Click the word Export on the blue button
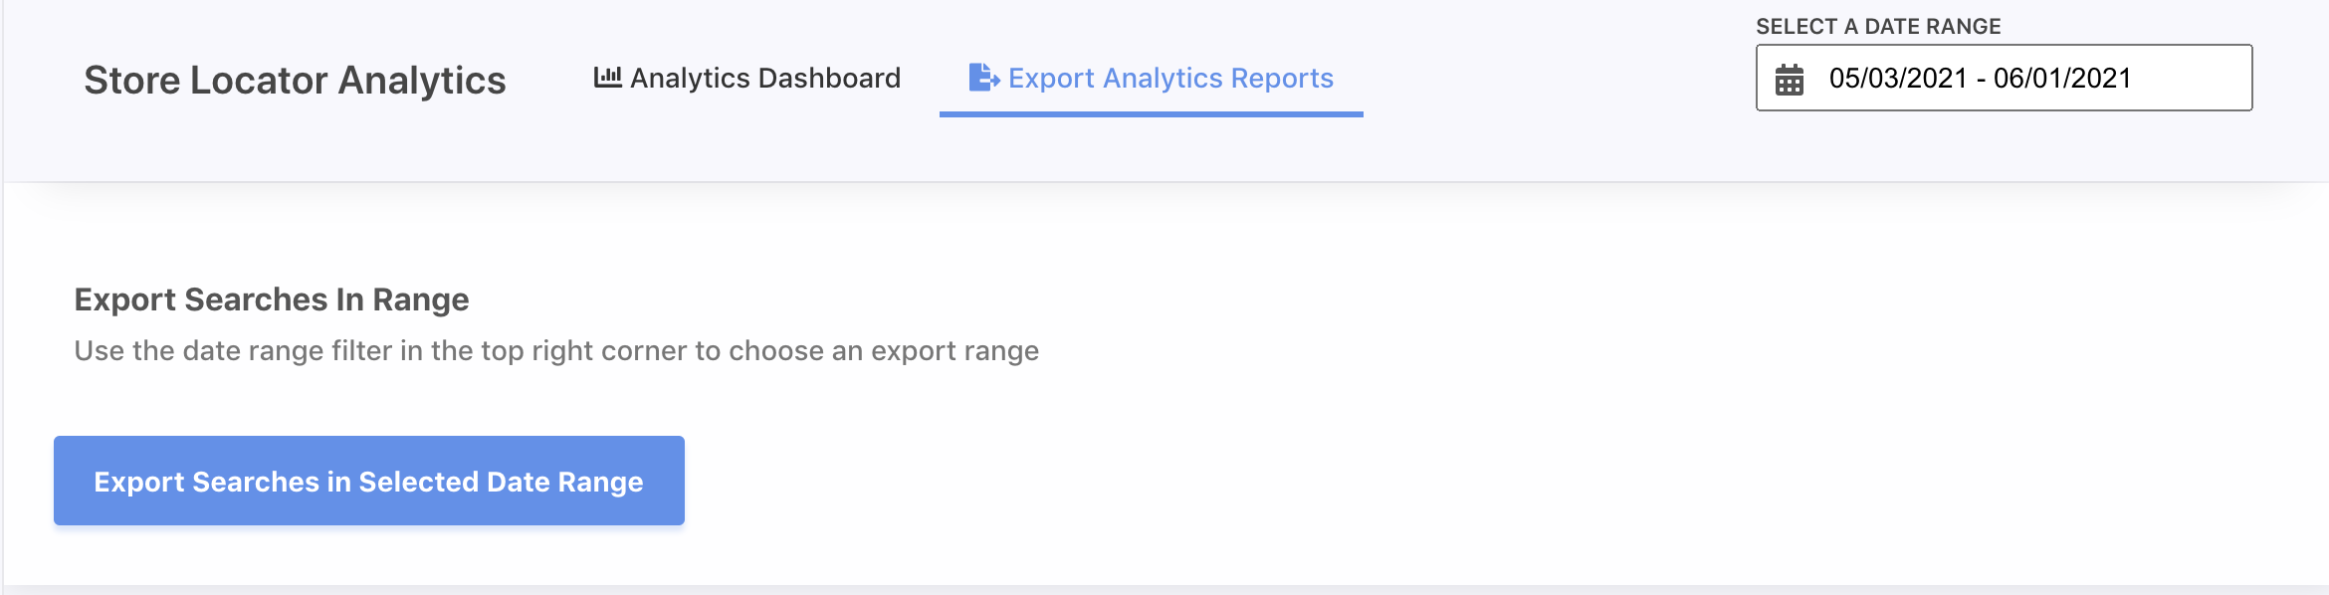2329x595 pixels. click(x=138, y=483)
